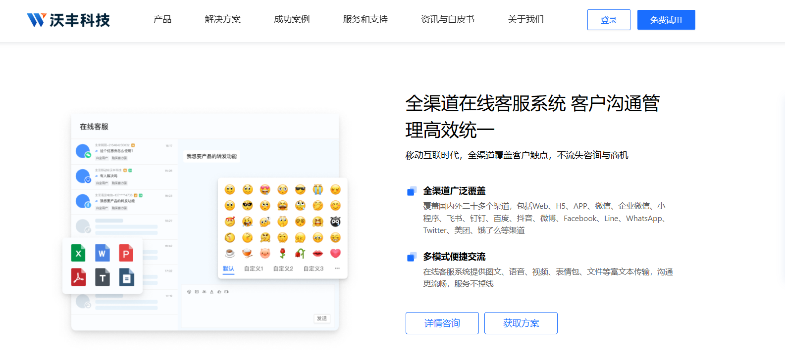Click the 登录 button
Viewport: 785px width, 359px height.
tap(609, 20)
